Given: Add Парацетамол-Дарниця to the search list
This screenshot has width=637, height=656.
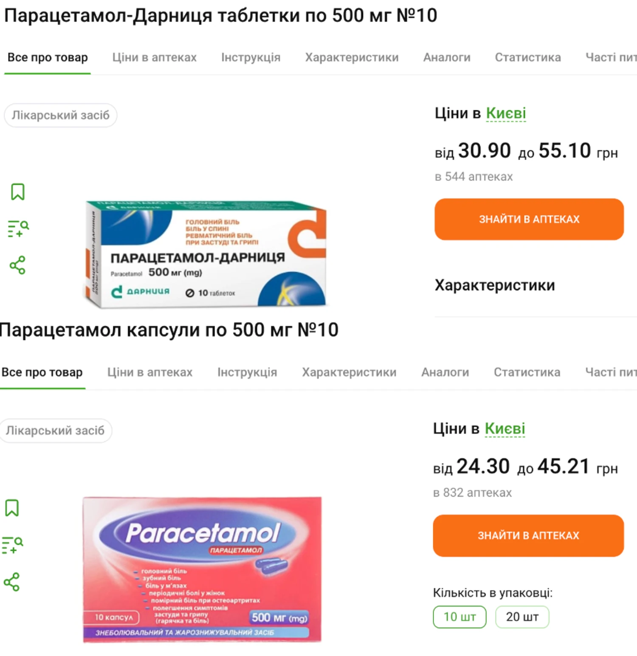Looking at the screenshot, I should [x=18, y=228].
